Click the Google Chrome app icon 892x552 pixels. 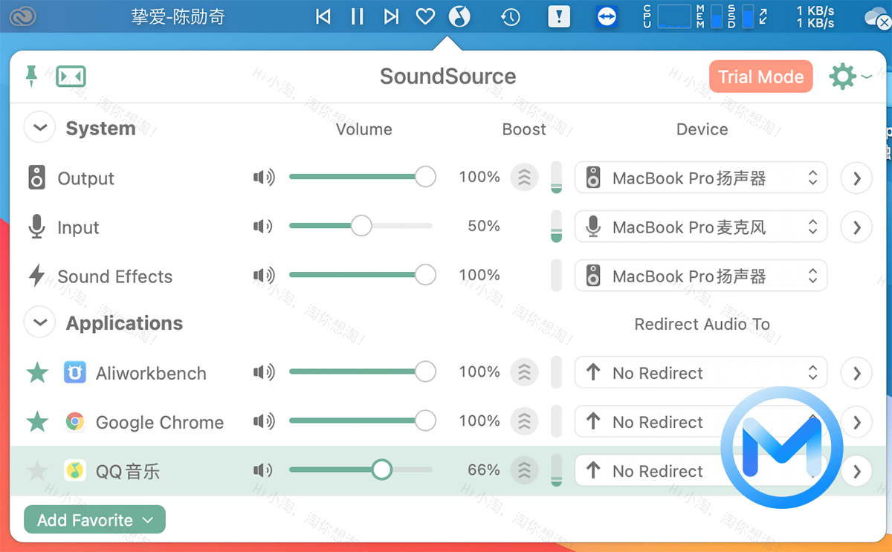[76, 422]
